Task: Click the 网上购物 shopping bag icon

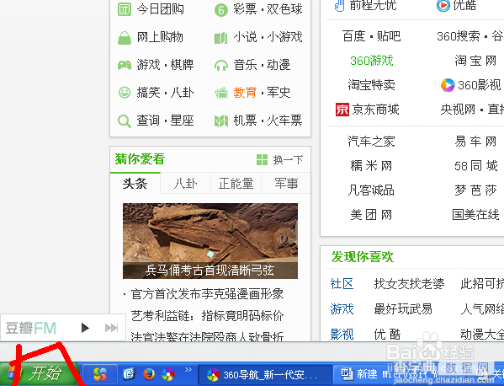Action: 125,38
